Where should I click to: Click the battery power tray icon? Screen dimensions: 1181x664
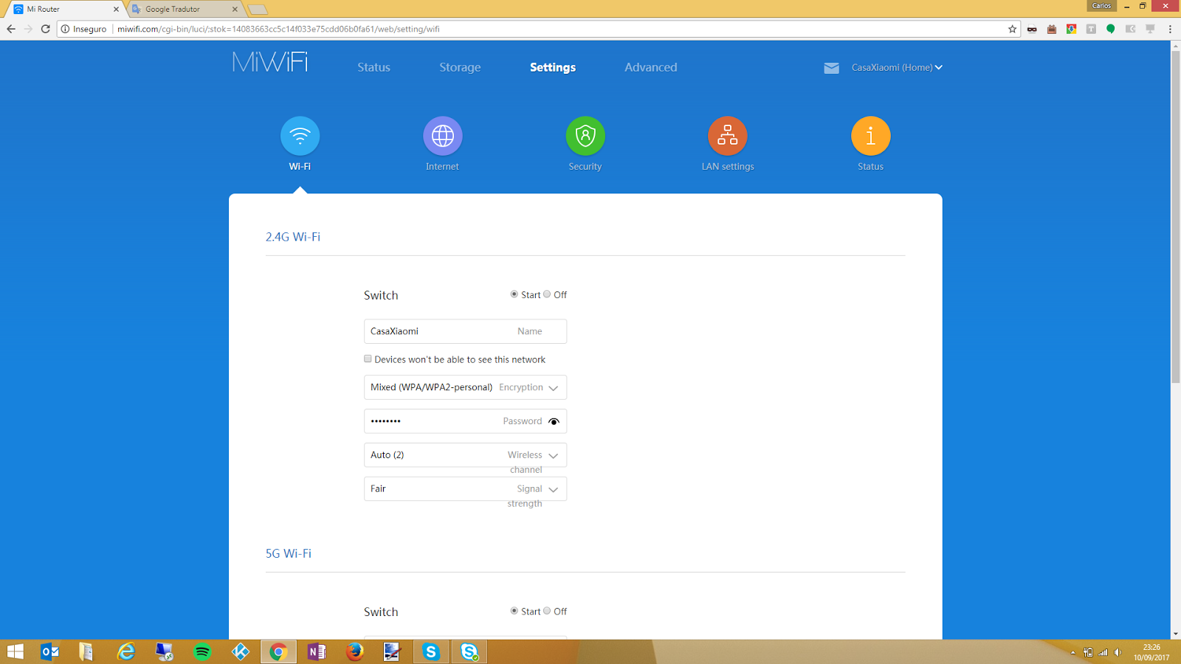click(x=1088, y=652)
